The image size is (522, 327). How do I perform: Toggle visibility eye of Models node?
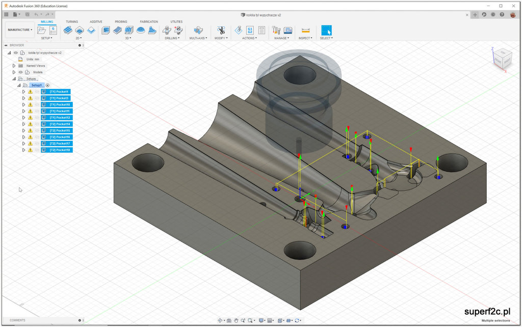pos(21,72)
